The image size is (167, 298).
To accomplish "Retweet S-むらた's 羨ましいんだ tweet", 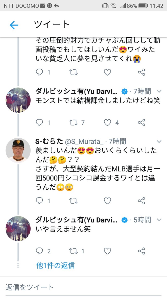I will (x=73, y=201).
